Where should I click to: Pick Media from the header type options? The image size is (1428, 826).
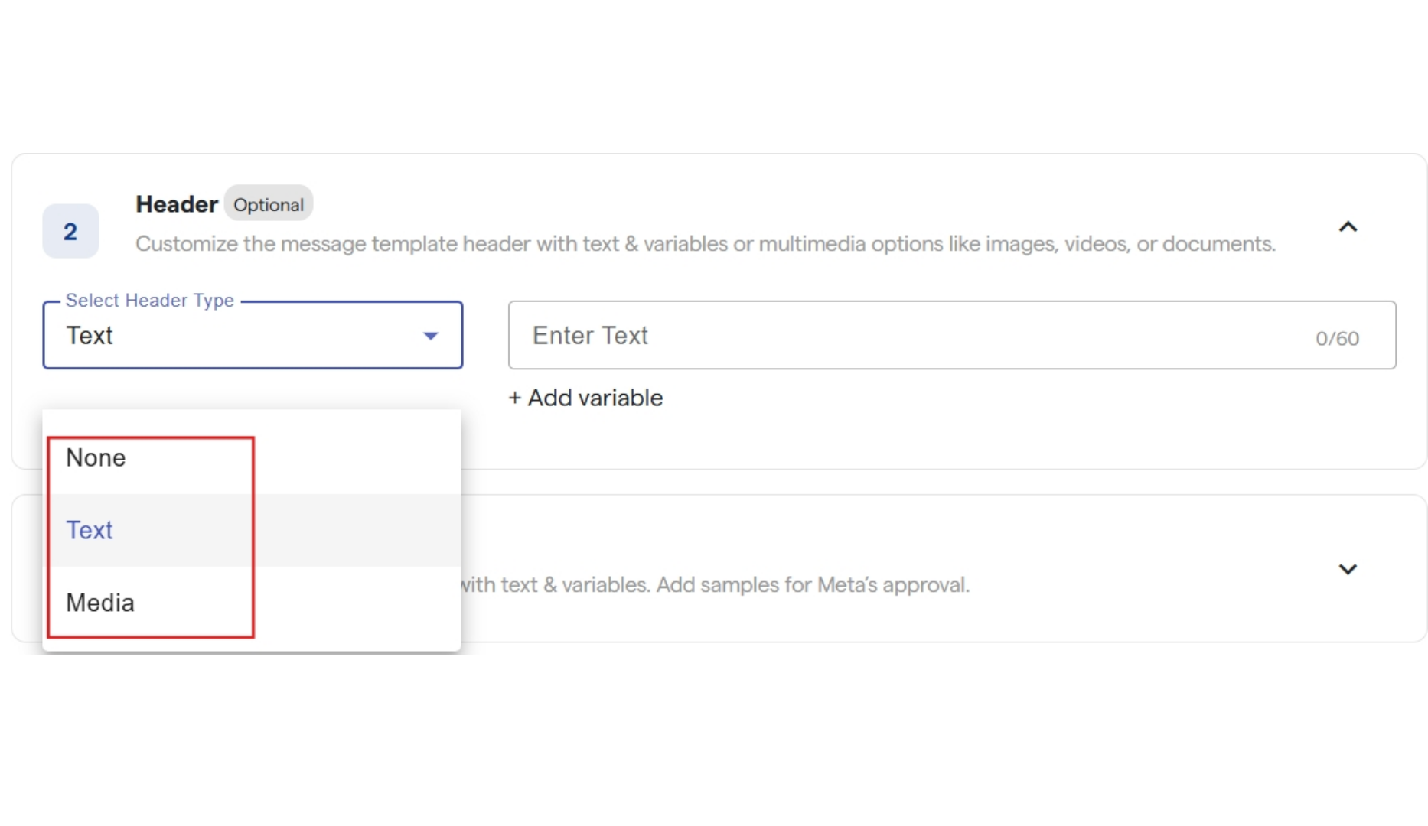pos(100,603)
